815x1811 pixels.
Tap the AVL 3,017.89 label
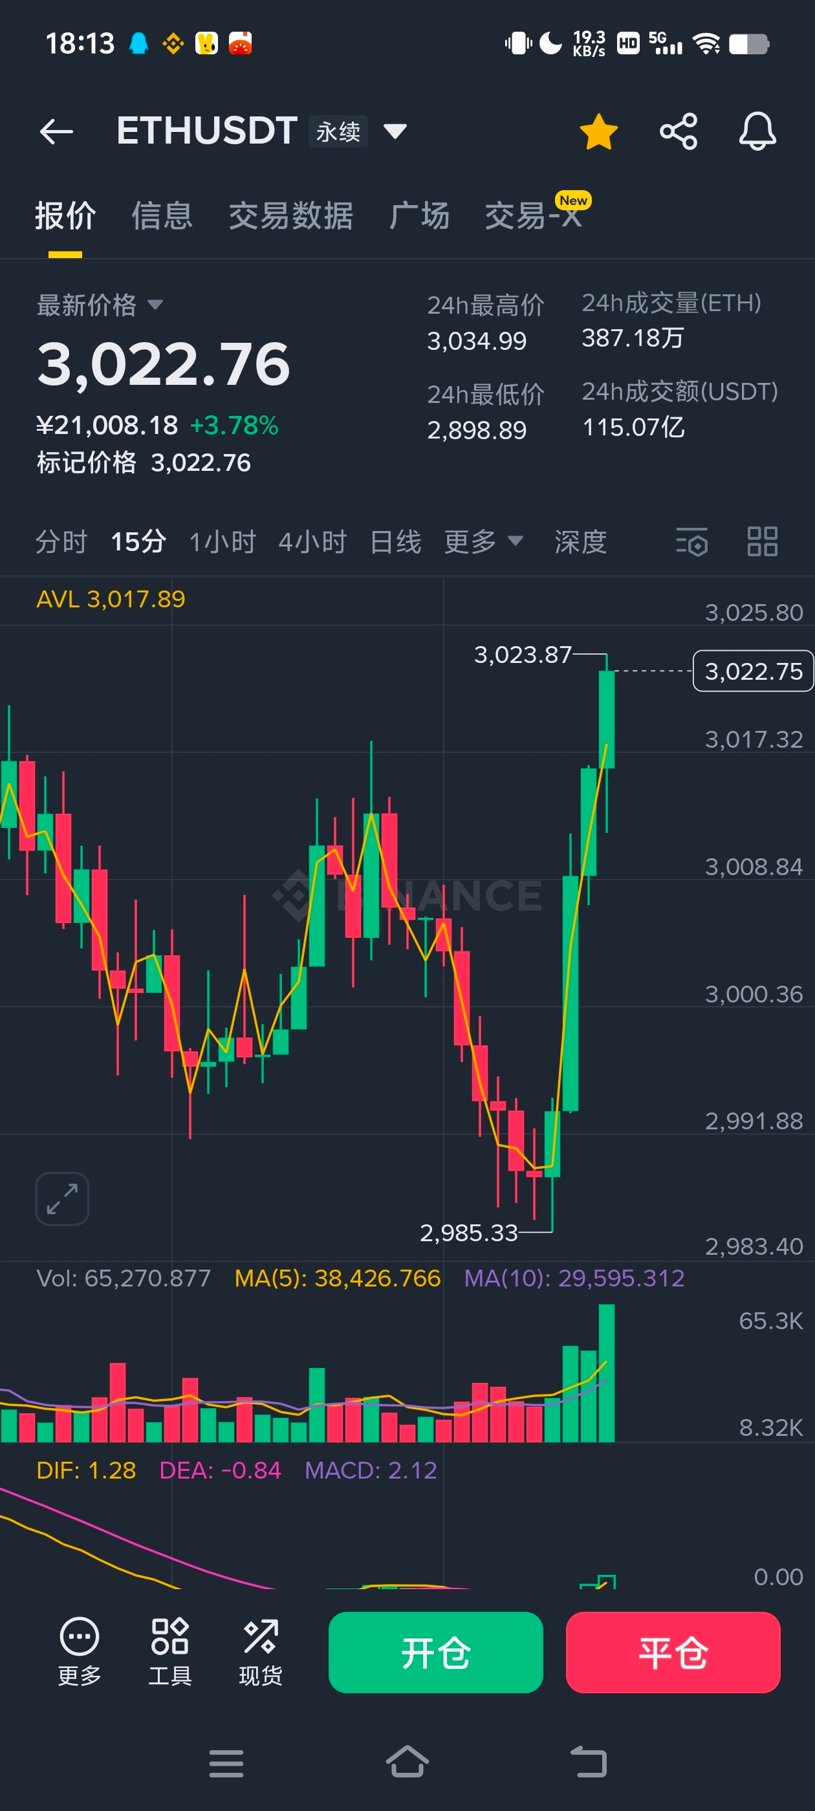tap(111, 600)
